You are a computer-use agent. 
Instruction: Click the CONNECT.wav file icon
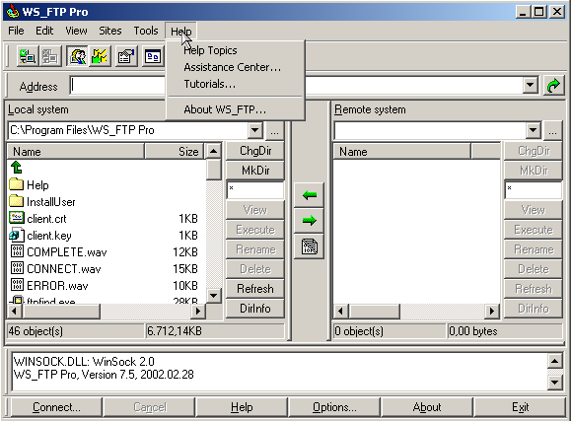(17, 268)
